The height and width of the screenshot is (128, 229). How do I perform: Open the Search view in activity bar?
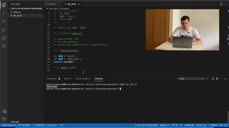click(x=4, y=13)
